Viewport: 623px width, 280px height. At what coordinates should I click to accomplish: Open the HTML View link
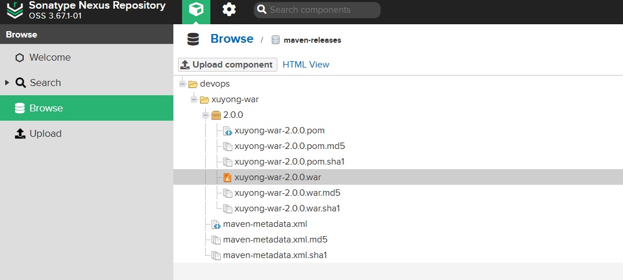click(x=306, y=65)
